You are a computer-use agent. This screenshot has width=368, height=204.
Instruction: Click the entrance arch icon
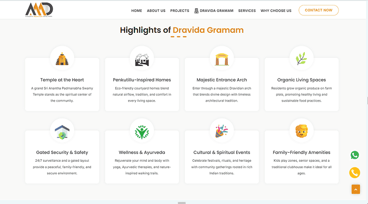pos(222,59)
